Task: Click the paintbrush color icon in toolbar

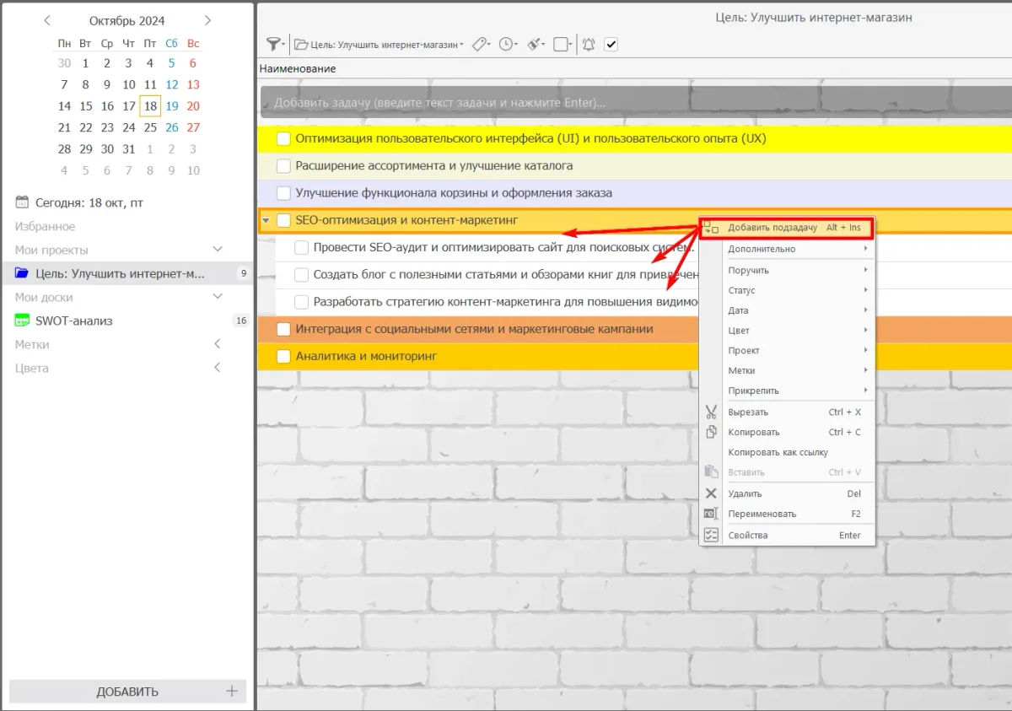Action: (x=535, y=45)
